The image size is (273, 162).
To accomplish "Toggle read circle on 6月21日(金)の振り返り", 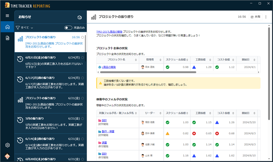I will 83,58.
